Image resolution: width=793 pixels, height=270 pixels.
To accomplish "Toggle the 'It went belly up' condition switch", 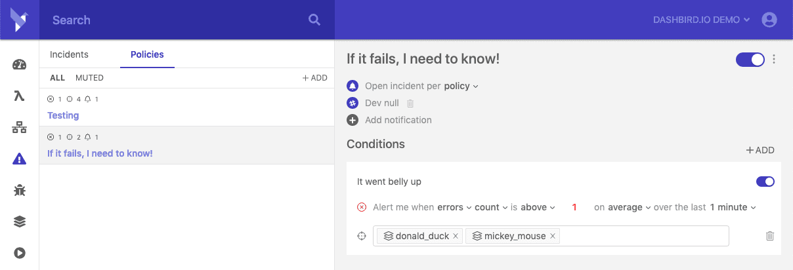I will coord(765,182).
